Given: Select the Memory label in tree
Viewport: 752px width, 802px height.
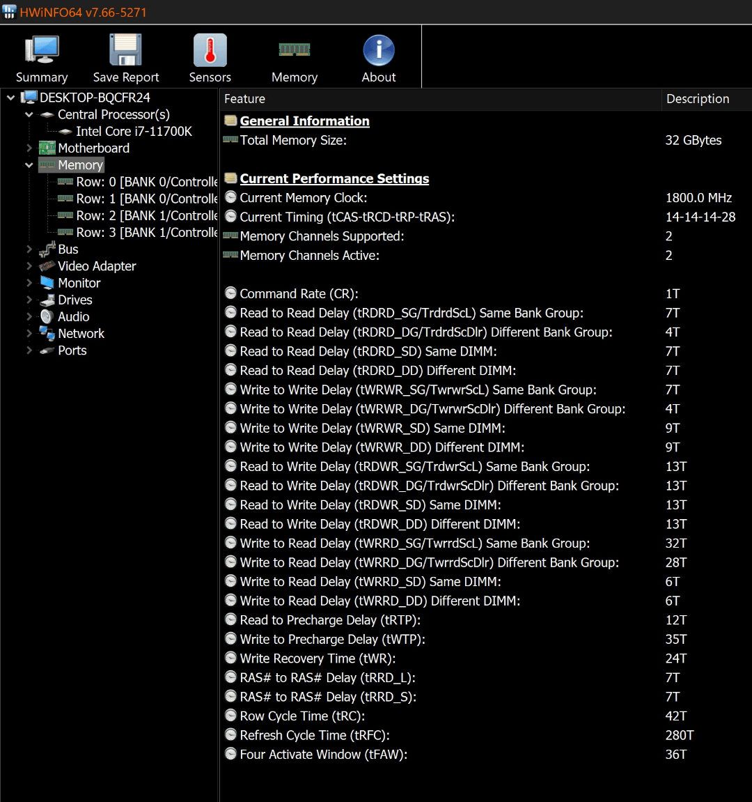Looking at the screenshot, I should 80,164.
